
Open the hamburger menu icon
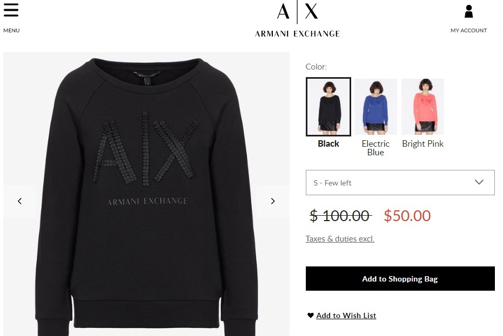(x=11, y=10)
